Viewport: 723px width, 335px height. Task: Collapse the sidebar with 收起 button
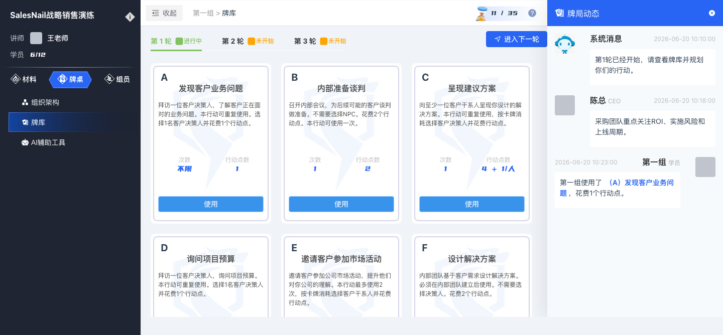(164, 13)
